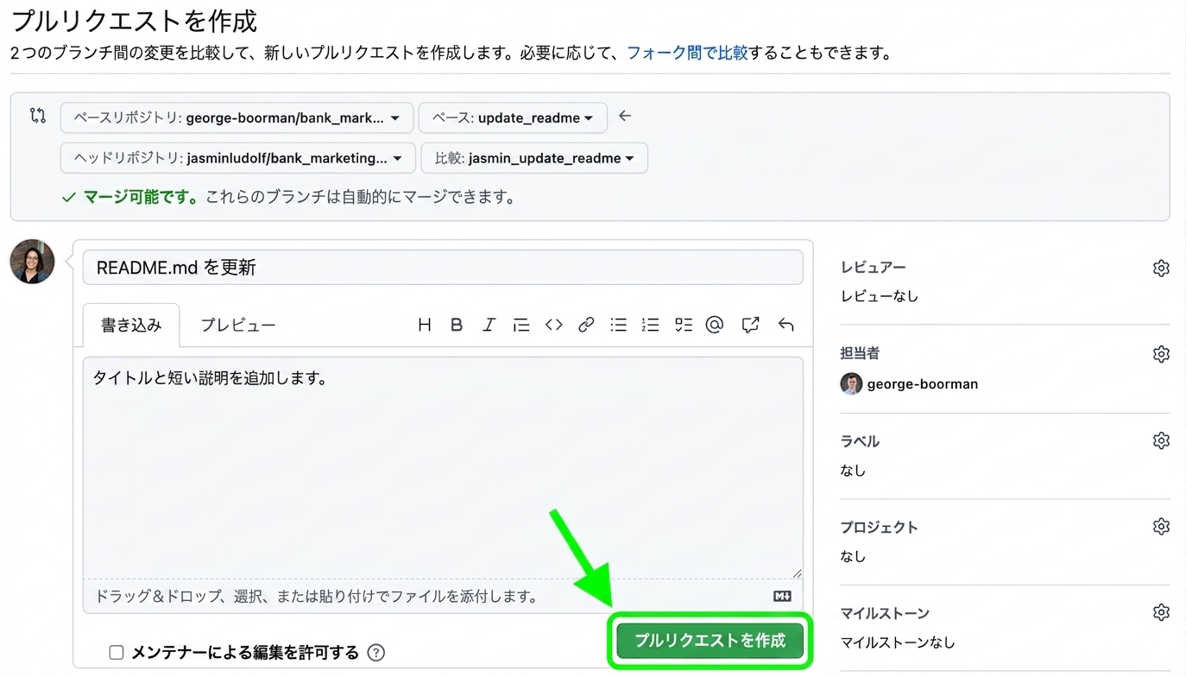The width and height of the screenshot is (1186, 677).
Task: Insert a quote block icon
Action: 520,325
